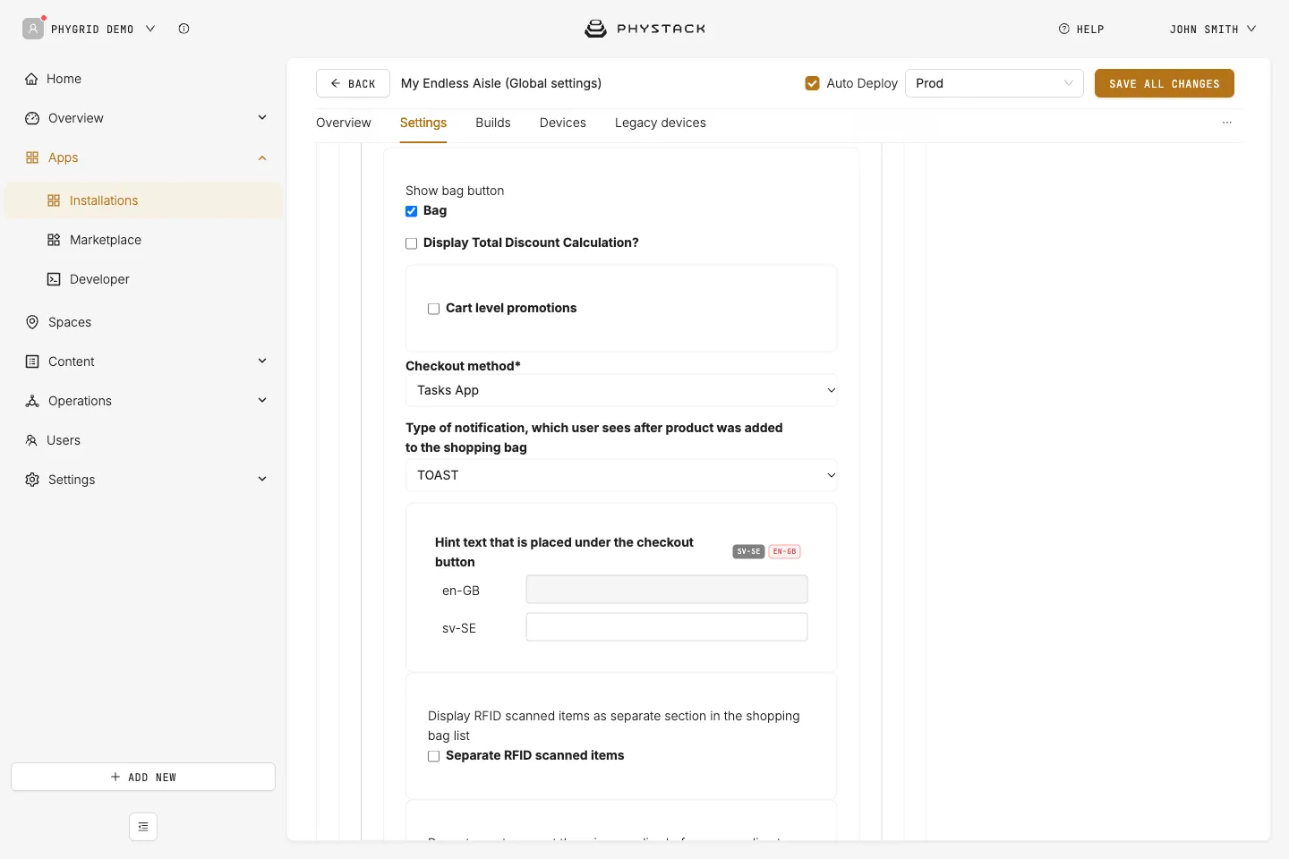This screenshot has height=859, width=1289.
Task: Expand the Overview sidebar chevron
Action: [262, 117]
